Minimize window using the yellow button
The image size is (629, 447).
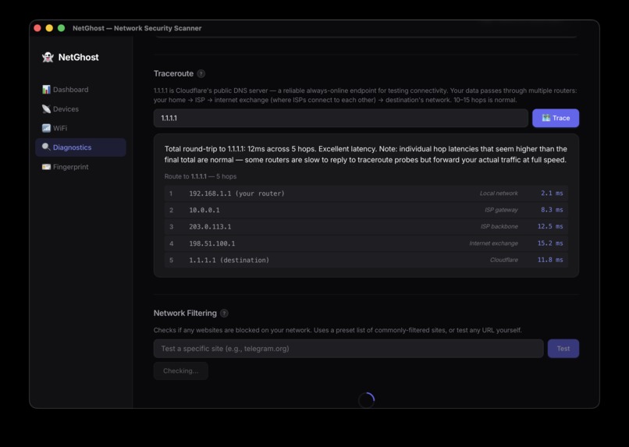49,28
